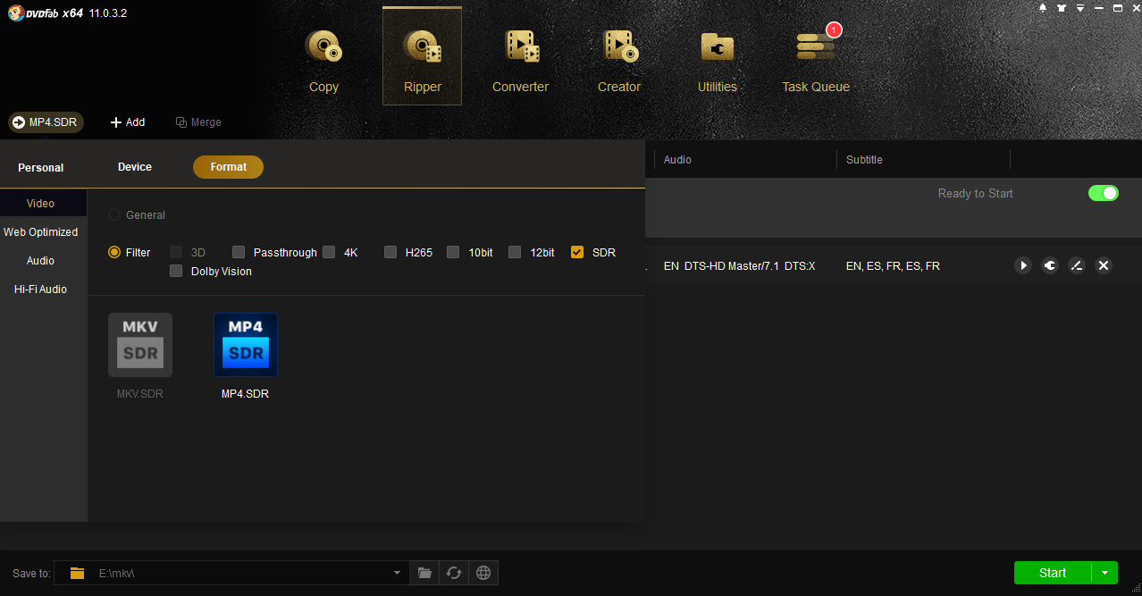Click the wrench advanced settings icon
This screenshot has width=1142, height=596.
pos(1050,265)
